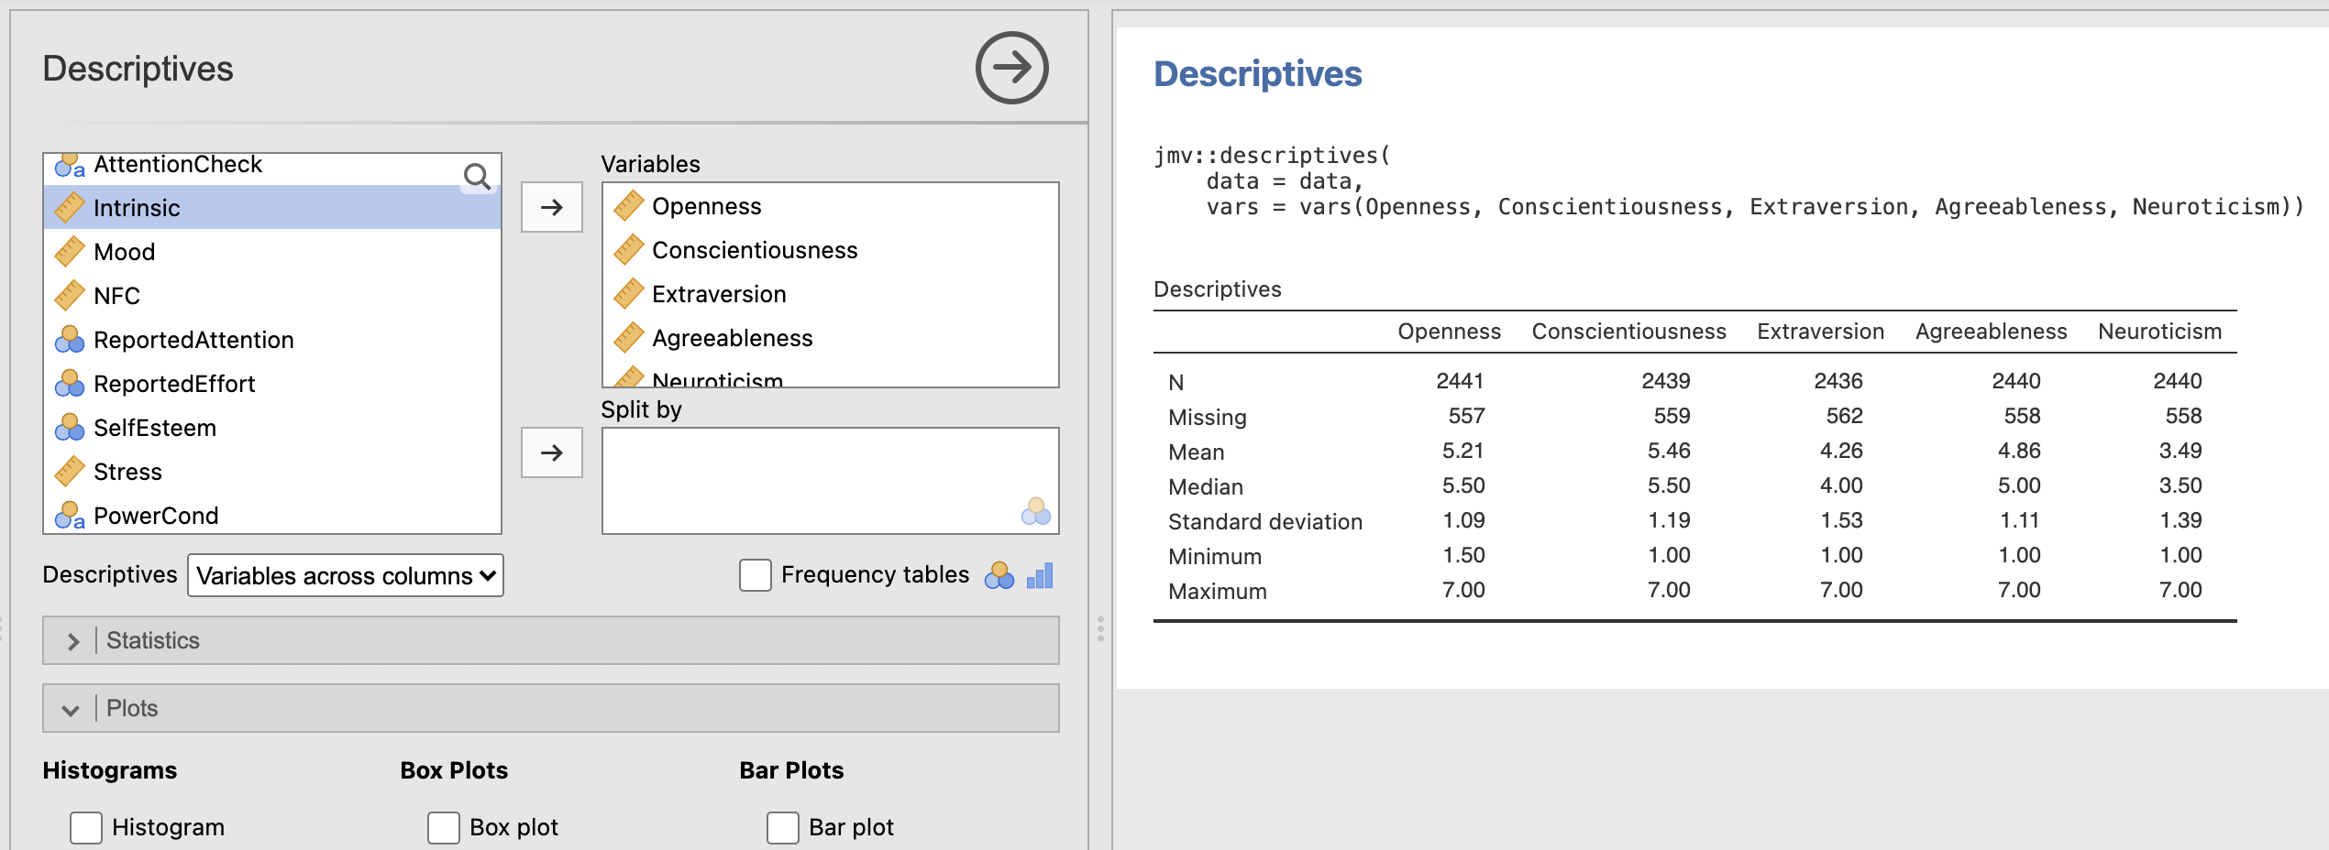Collapse the Plots section

point(551,708)
